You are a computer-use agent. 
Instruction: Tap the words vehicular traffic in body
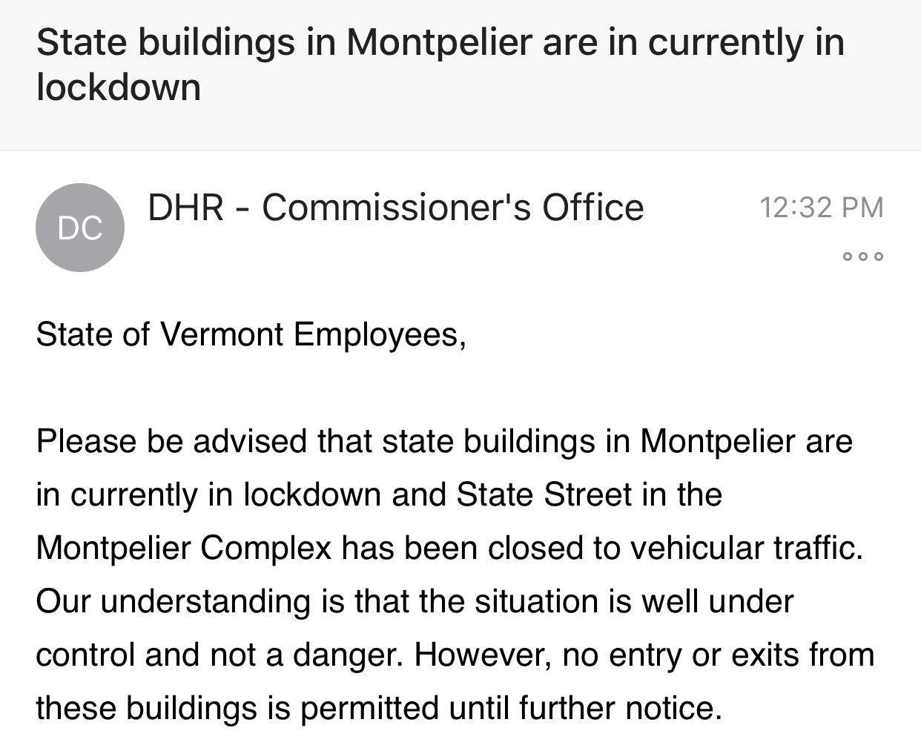coord(747,549)
